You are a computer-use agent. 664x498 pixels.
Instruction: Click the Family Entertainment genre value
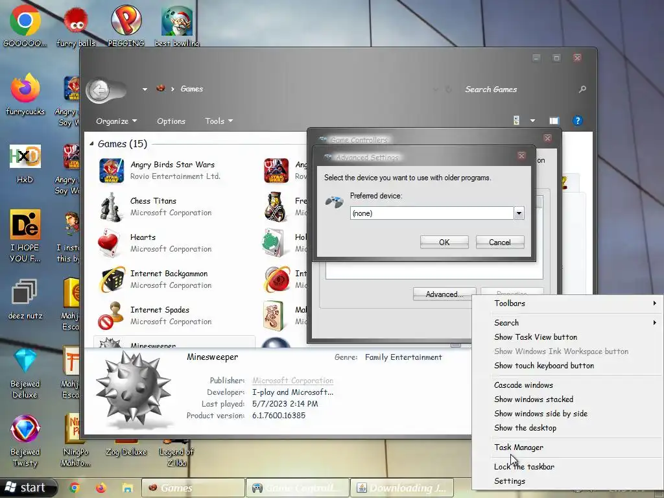(403, 357)
